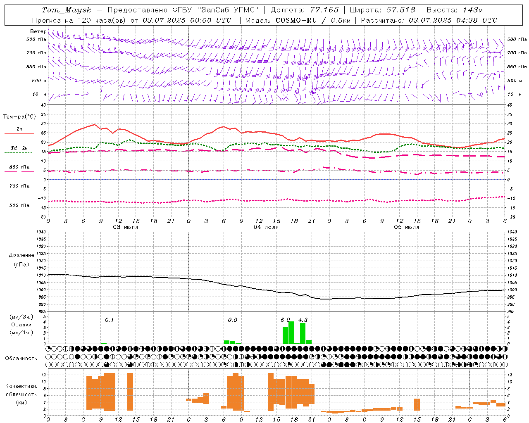The height and width of the screenshot is (423, 529).
Task: Click the 'Тем-ра(°C)' temperature panel label
Action: (x=19, y=117)
